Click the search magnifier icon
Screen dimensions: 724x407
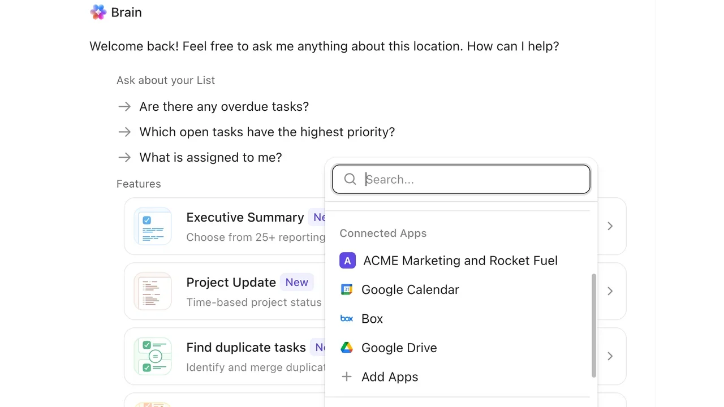pos(350,179)
